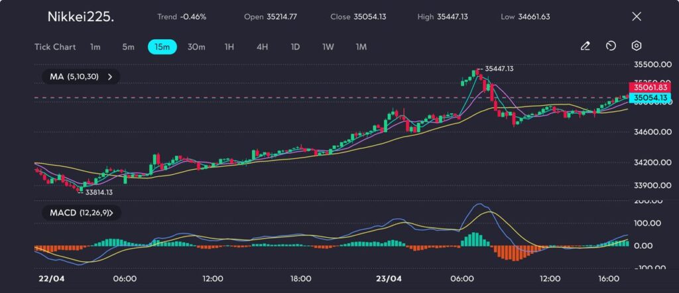Select the 5m timeframe
The height and width of the screenshot is (293, 679).
(x=128, y=47)
